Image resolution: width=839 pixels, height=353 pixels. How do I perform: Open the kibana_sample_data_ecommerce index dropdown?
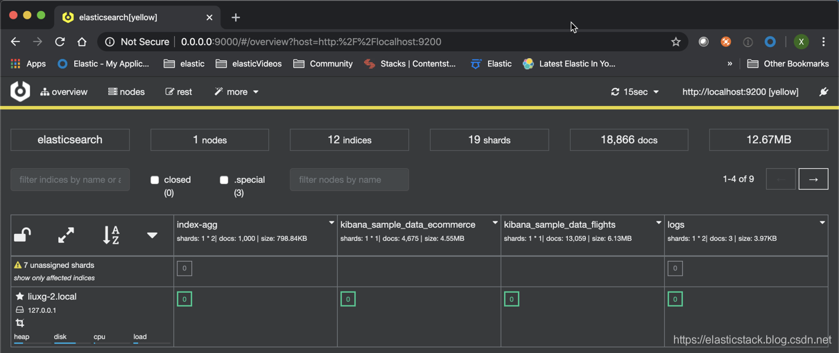pyautogui.click(x=495, y=223)
